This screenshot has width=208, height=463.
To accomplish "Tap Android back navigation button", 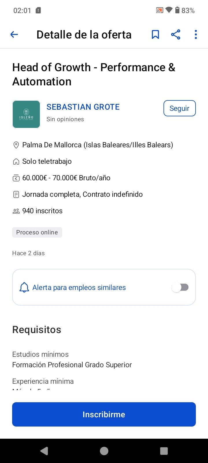I will point(44,451).
